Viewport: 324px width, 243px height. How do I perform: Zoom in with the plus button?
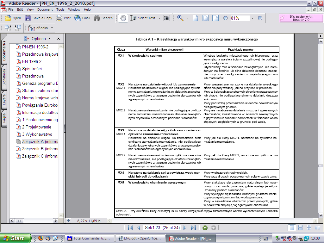click(260, 18)
